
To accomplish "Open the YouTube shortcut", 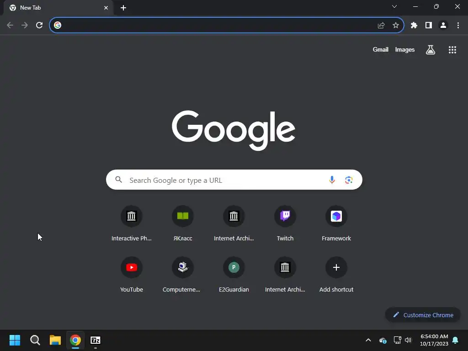I will tap(131, 274).
